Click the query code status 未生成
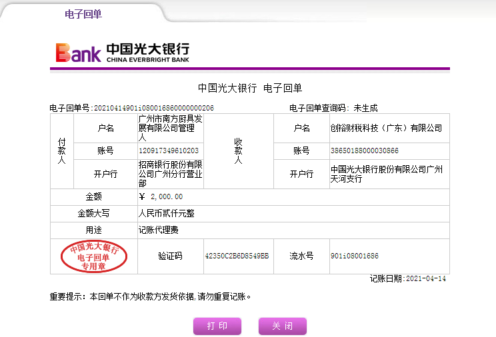The width and height of the screenshot is (496, 337). (x=365, y=108)
